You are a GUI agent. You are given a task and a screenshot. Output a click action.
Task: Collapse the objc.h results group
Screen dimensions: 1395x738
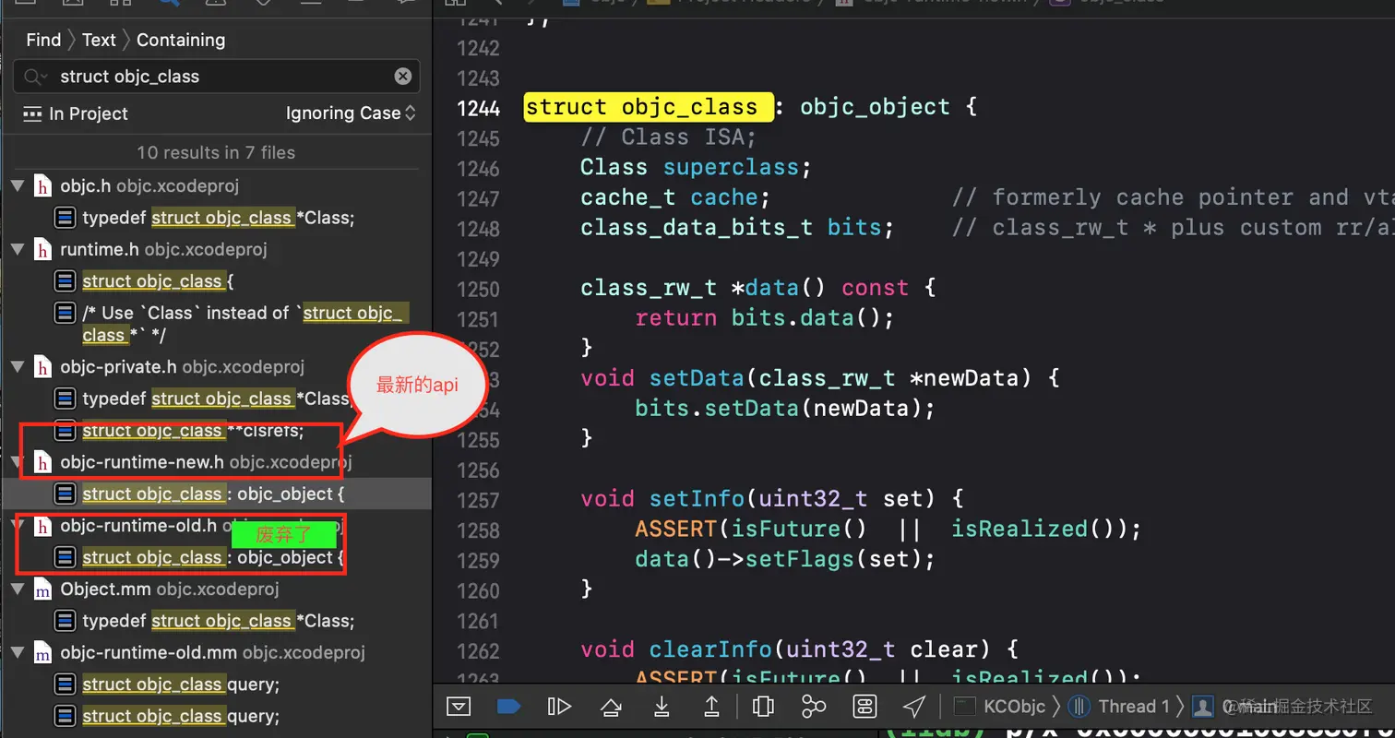tap(17, 186)
